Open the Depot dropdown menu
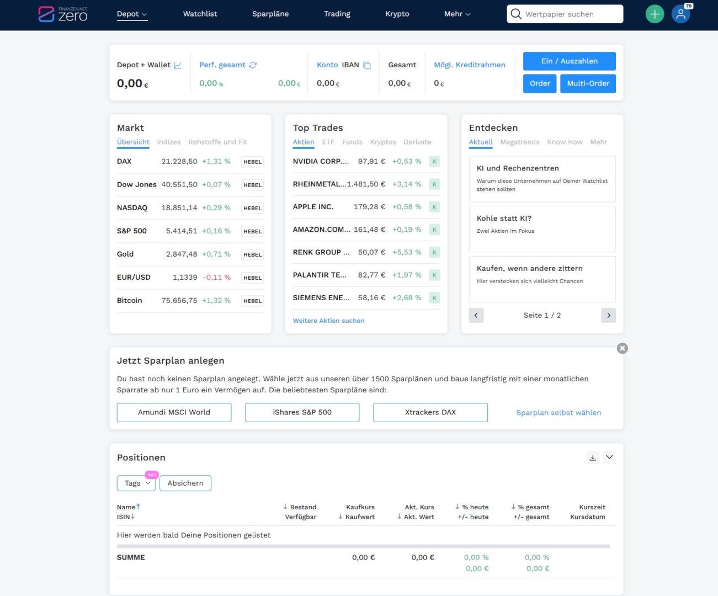Viewport: 718px width, 596px height. [x=132, y=14]
